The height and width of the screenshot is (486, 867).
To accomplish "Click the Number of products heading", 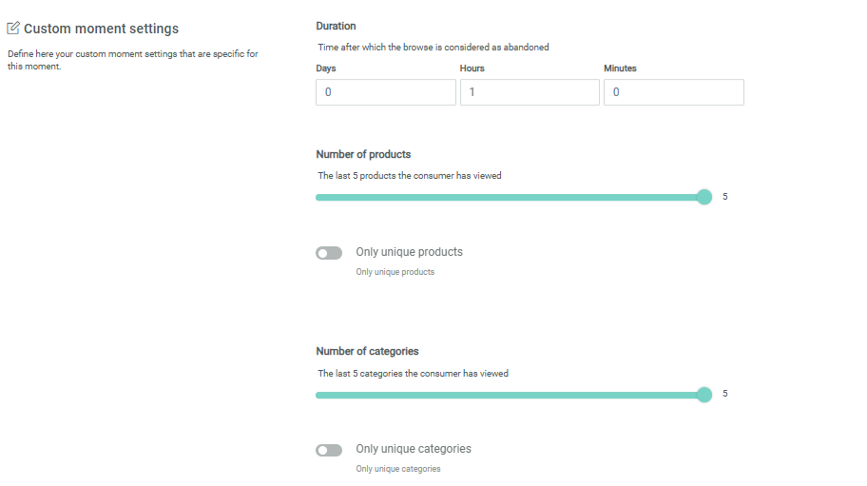I will [363, 154].
